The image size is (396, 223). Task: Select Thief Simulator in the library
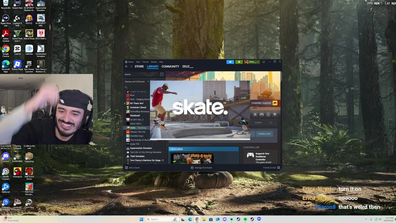136,156
